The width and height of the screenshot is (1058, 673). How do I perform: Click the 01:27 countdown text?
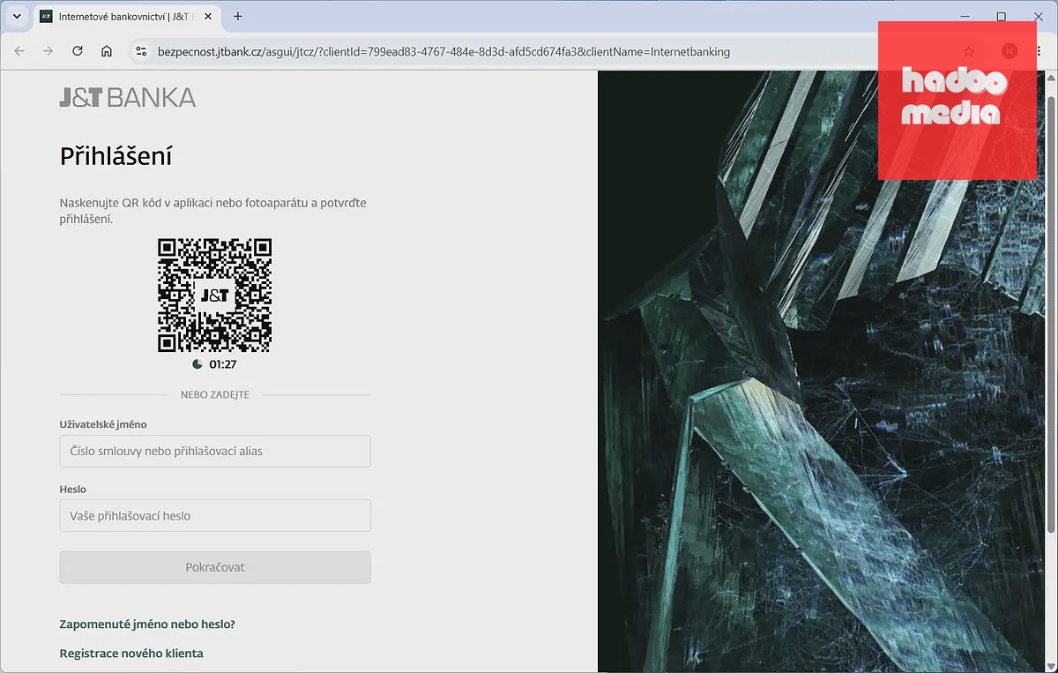pyautogui.click(x=223, y=364)
